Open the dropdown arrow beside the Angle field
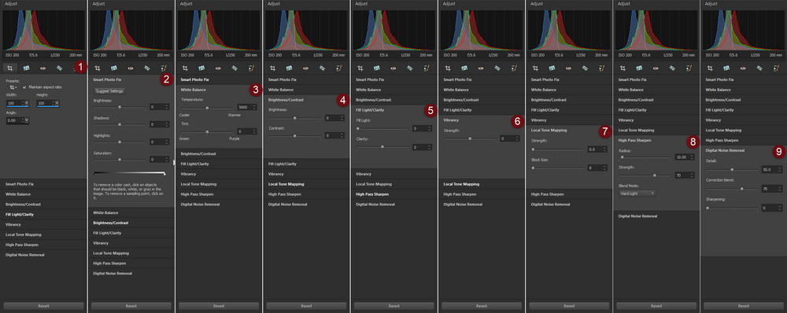This screenshot has height=313, width=787. pos(27,120)
